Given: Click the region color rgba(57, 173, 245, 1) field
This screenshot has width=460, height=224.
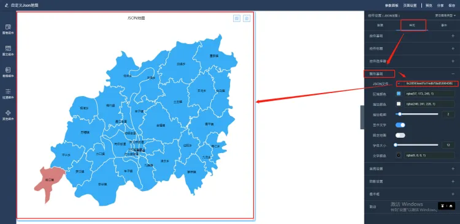Looking at the screenshot, I should [x=429, y=94].
